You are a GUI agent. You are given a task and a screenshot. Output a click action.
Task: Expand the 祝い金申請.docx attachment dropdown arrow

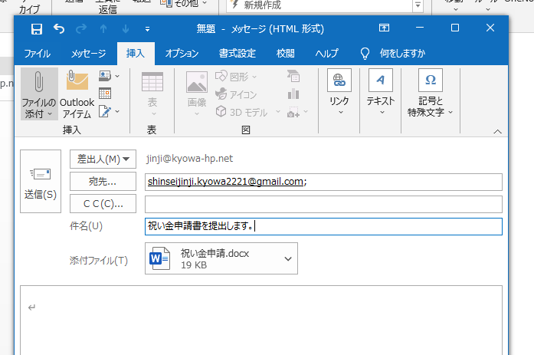[288, 258]
